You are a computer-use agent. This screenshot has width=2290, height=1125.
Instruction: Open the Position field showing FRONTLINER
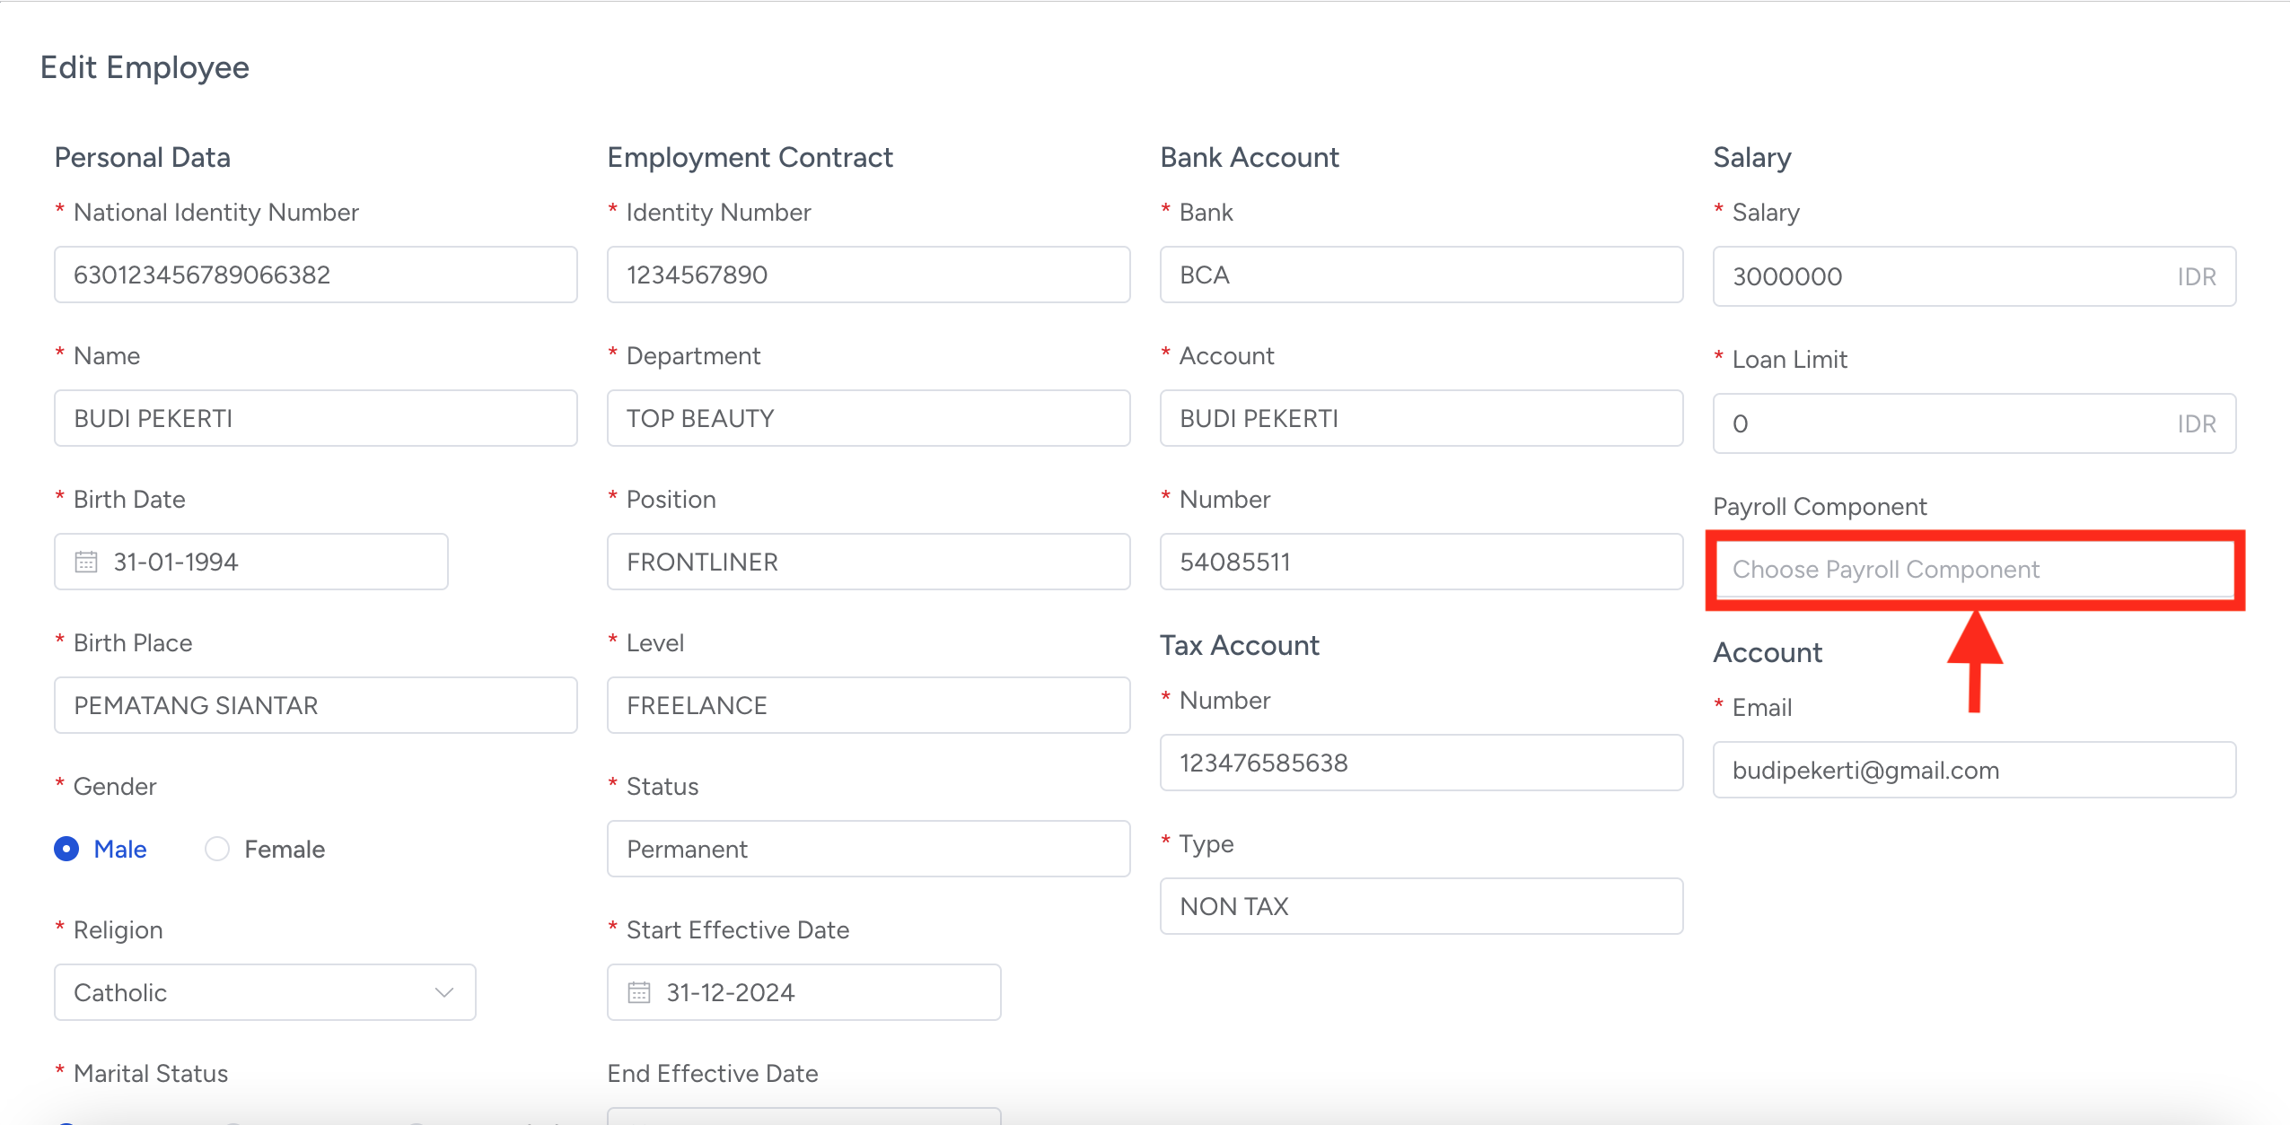(x=867, y=562)
